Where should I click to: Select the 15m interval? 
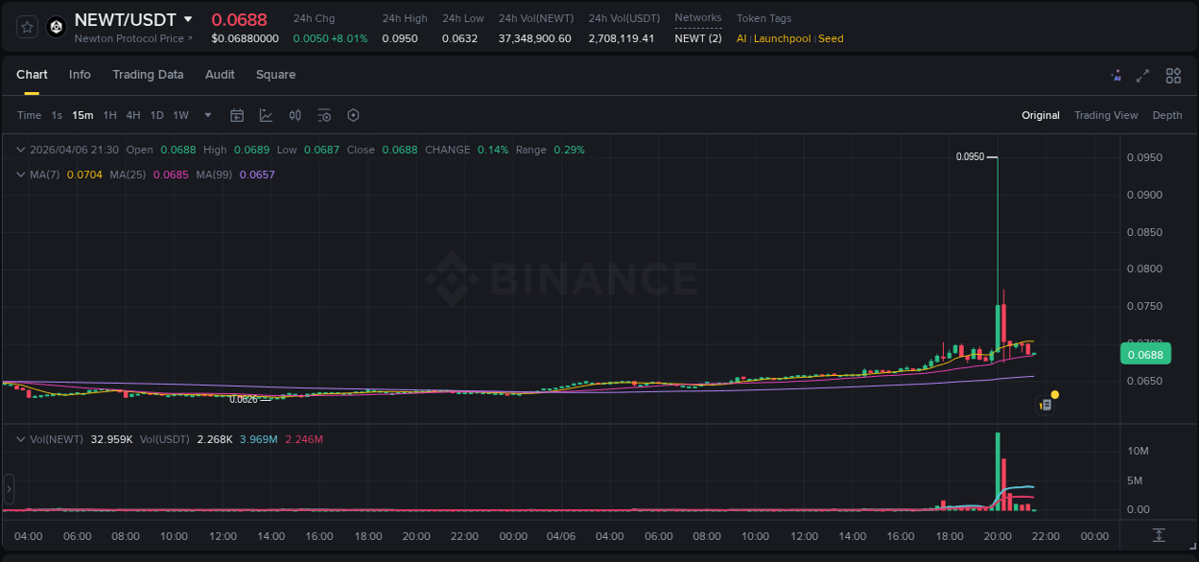coord(82,115)
